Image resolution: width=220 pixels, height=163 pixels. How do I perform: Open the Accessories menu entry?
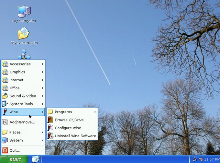point(23,64)
